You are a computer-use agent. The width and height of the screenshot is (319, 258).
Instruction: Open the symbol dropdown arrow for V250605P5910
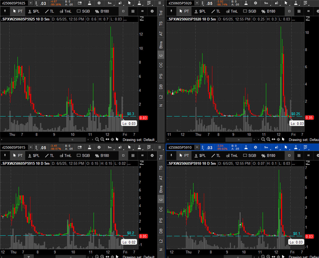point(197,147)
